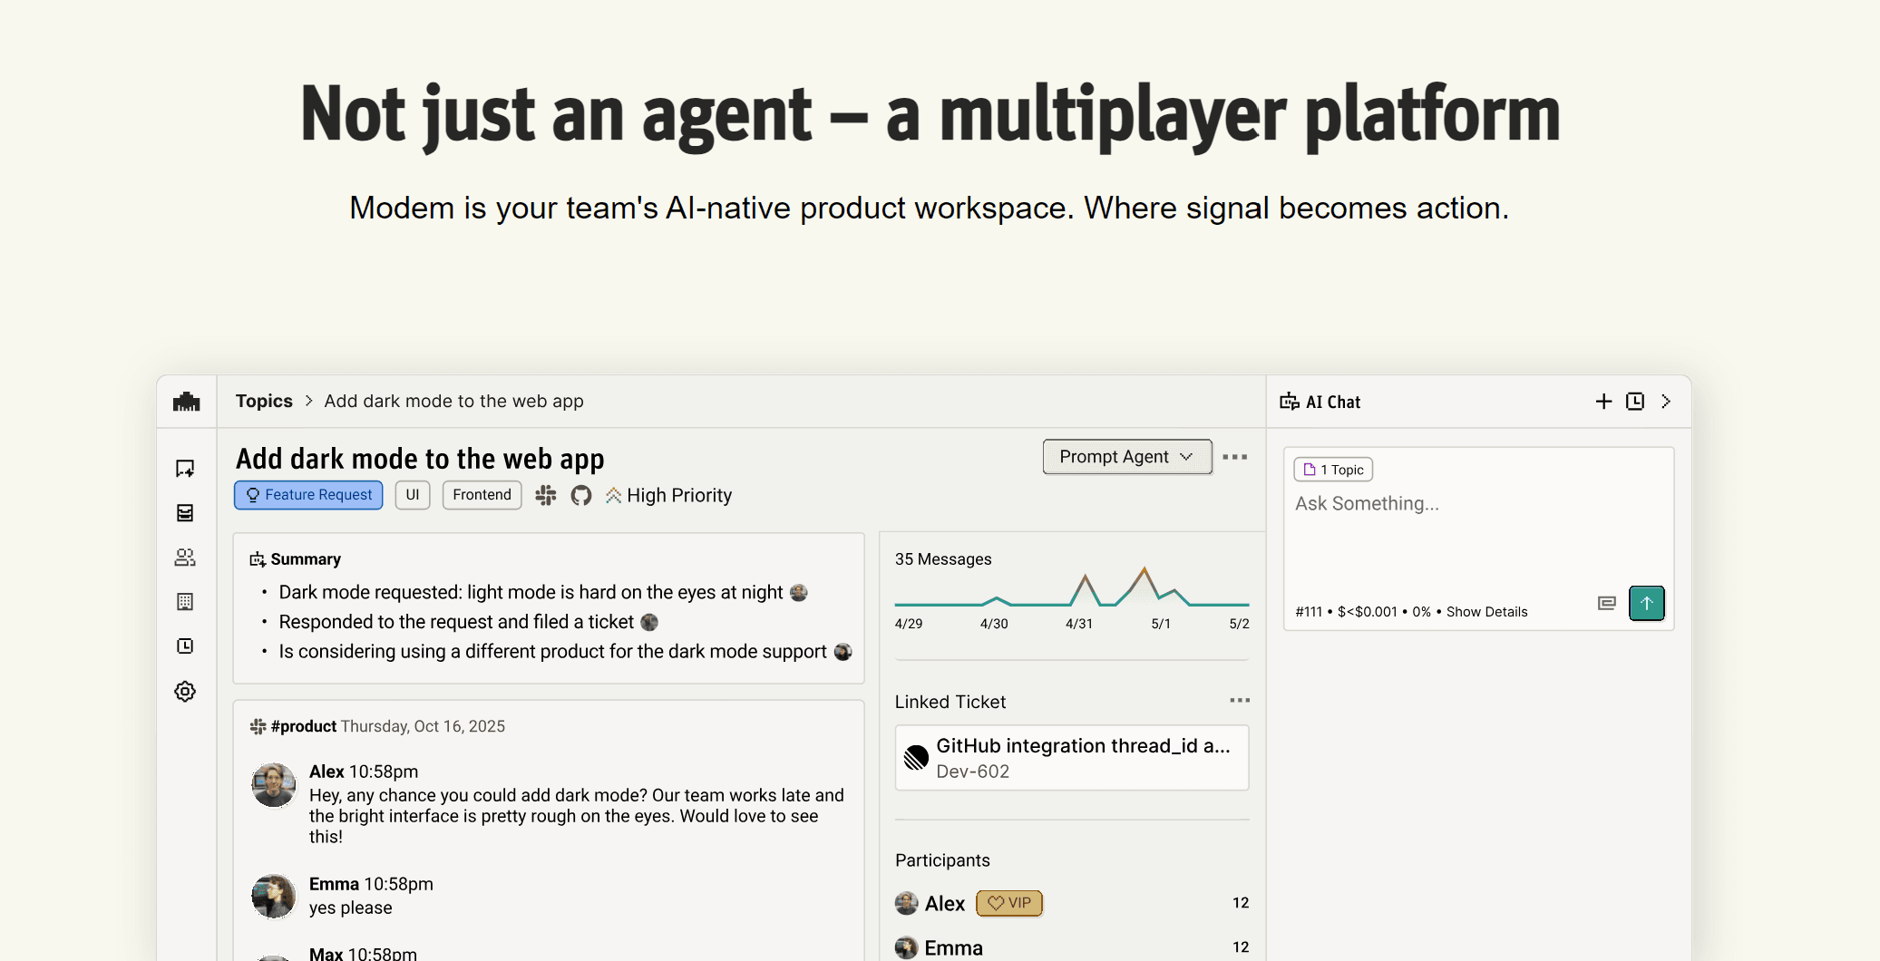Click the #product Slack channel icon

[x=258, y=726]
